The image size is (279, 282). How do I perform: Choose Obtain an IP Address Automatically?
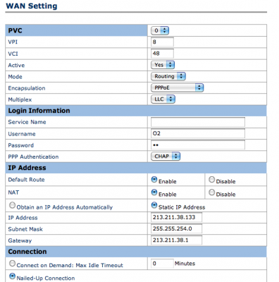pyautogui.click(x=12, y=205)
